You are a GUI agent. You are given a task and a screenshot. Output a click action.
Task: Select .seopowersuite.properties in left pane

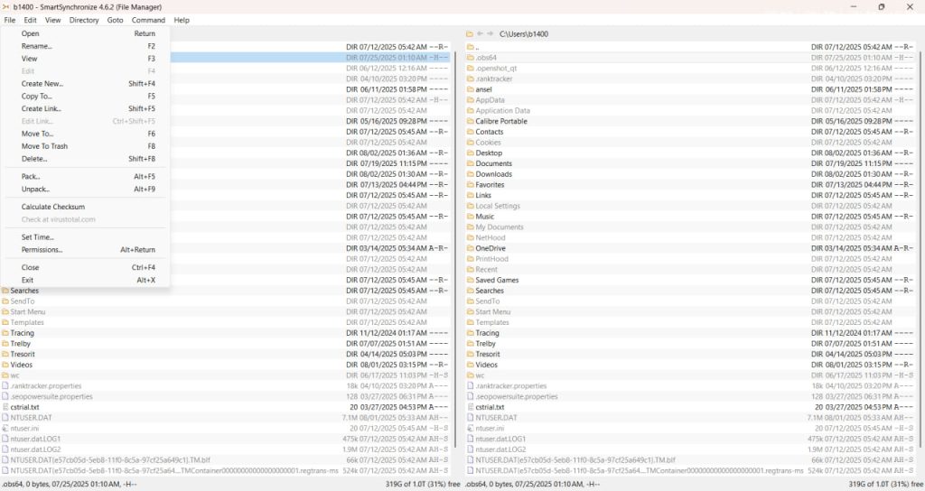[227, 397]
